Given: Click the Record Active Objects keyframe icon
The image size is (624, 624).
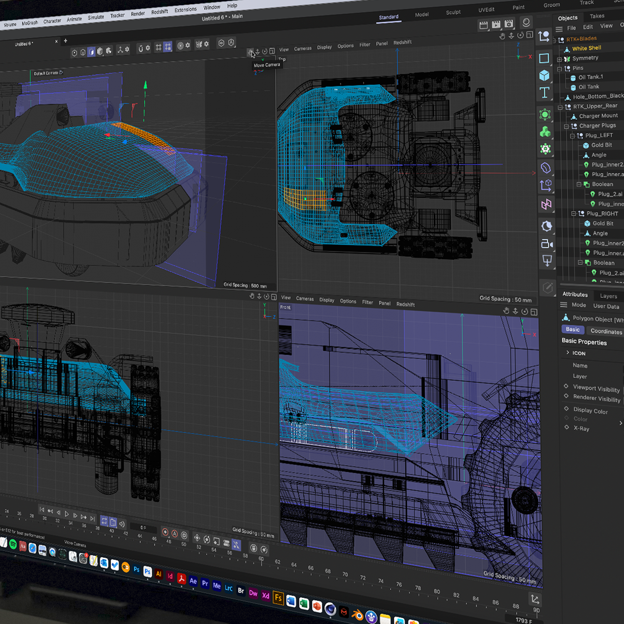Looking at the screenshot, I should point(165,532).
